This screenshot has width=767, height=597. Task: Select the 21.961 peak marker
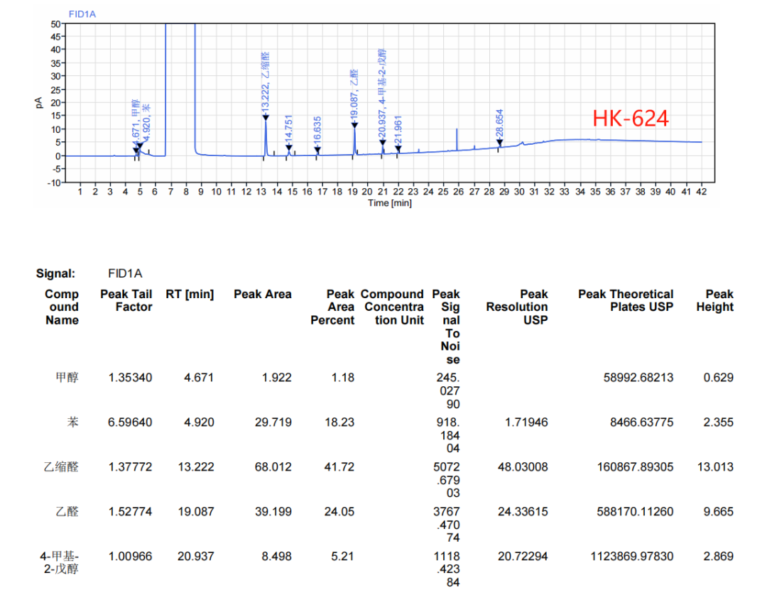click(x=398, y=148)
